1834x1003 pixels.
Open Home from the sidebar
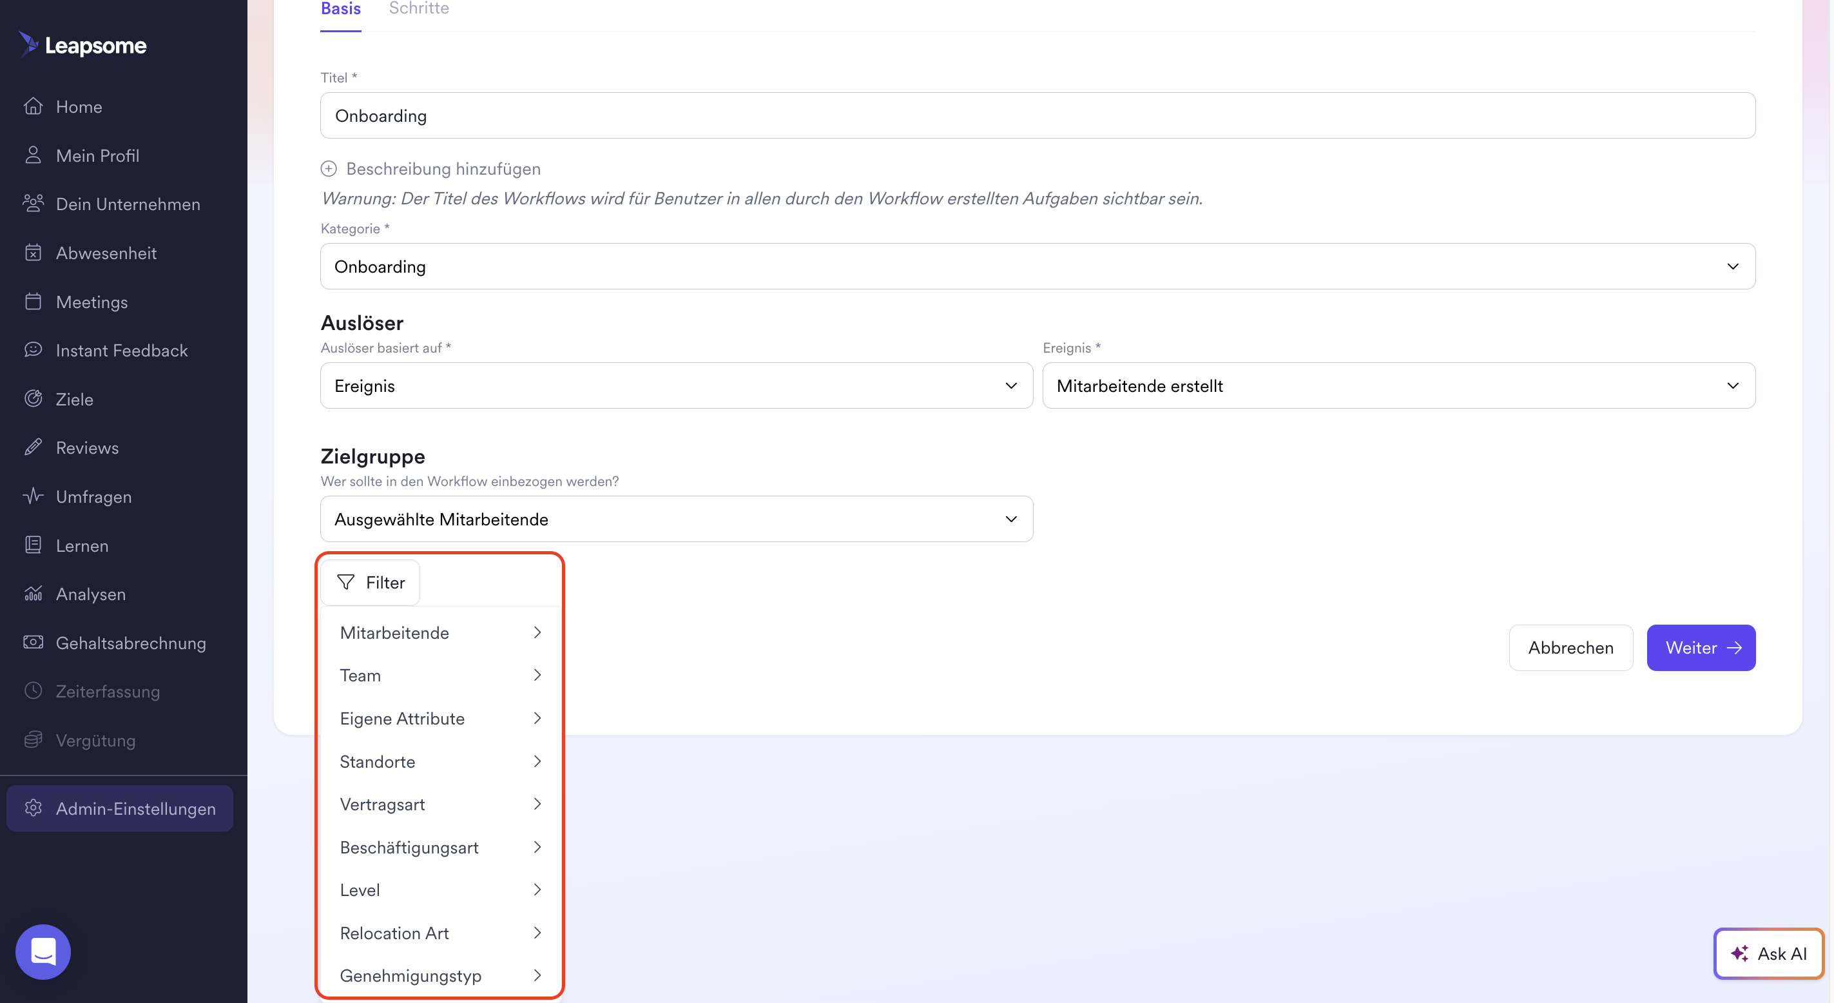[x=79, y=106]
